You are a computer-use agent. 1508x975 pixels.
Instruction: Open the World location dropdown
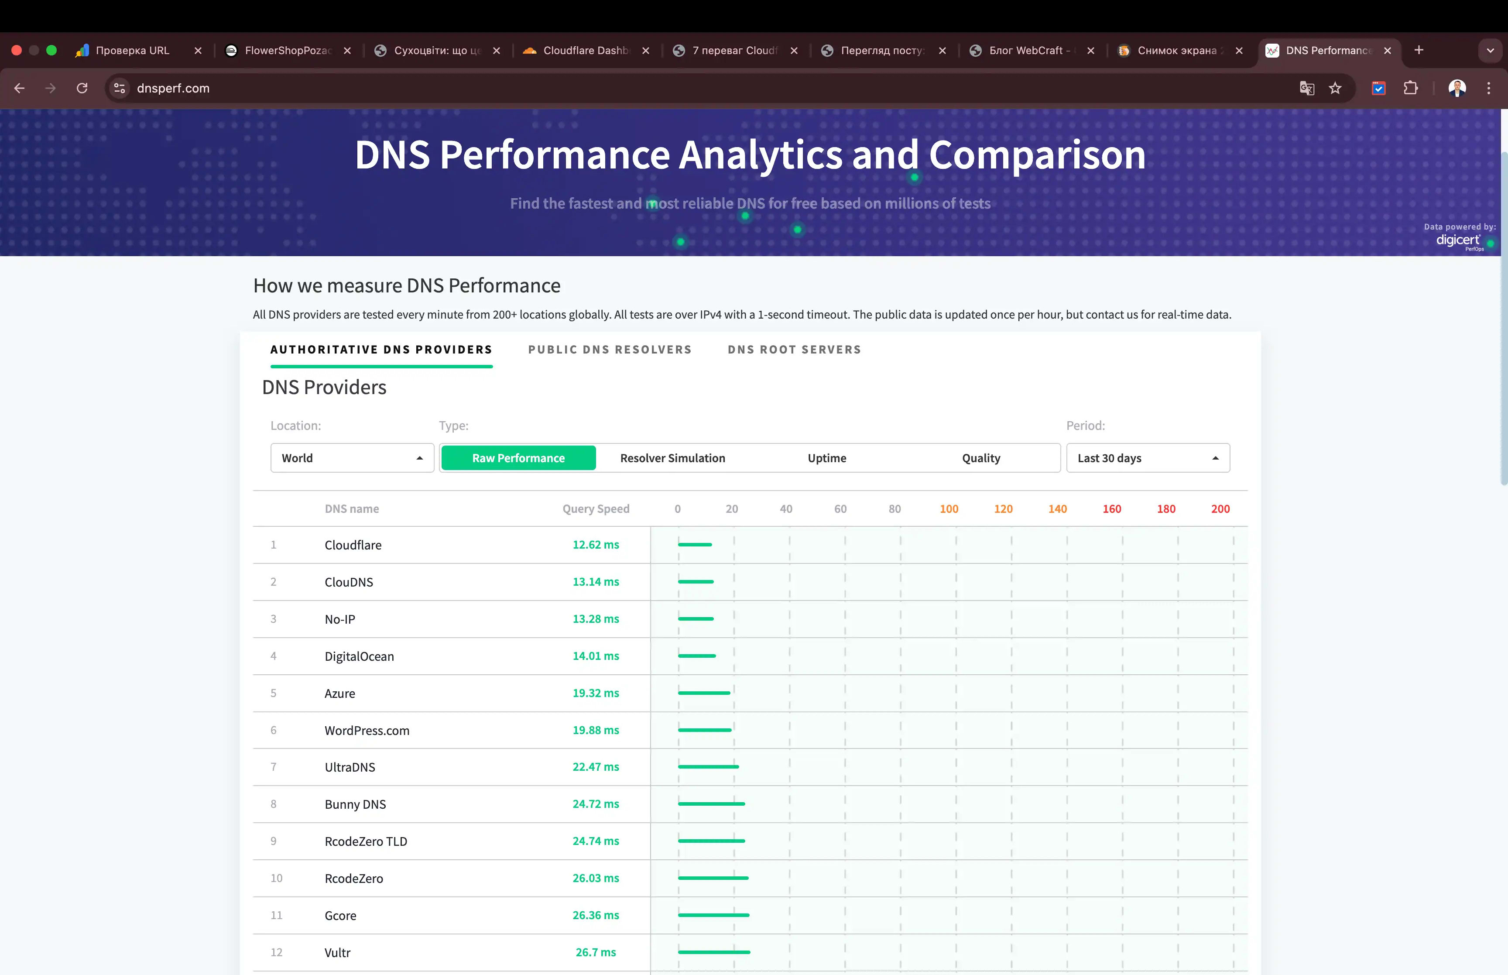pos(352,458)
